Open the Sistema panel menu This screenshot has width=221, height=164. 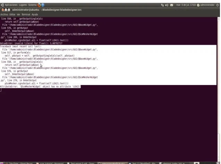32,5
